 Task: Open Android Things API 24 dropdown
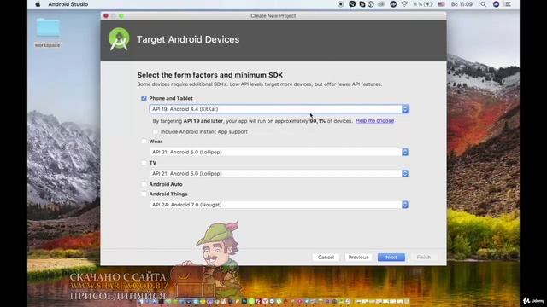point(279,205)
